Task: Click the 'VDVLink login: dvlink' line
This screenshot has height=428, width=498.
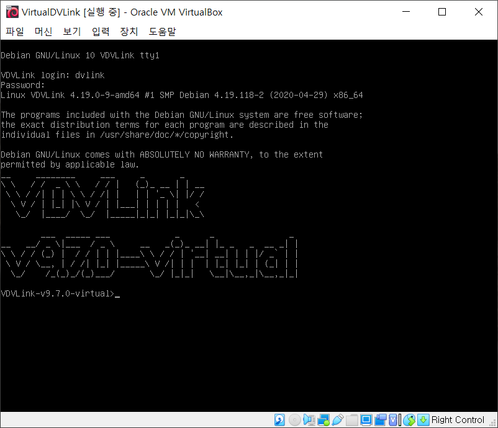Action: [x=52, y=75]
